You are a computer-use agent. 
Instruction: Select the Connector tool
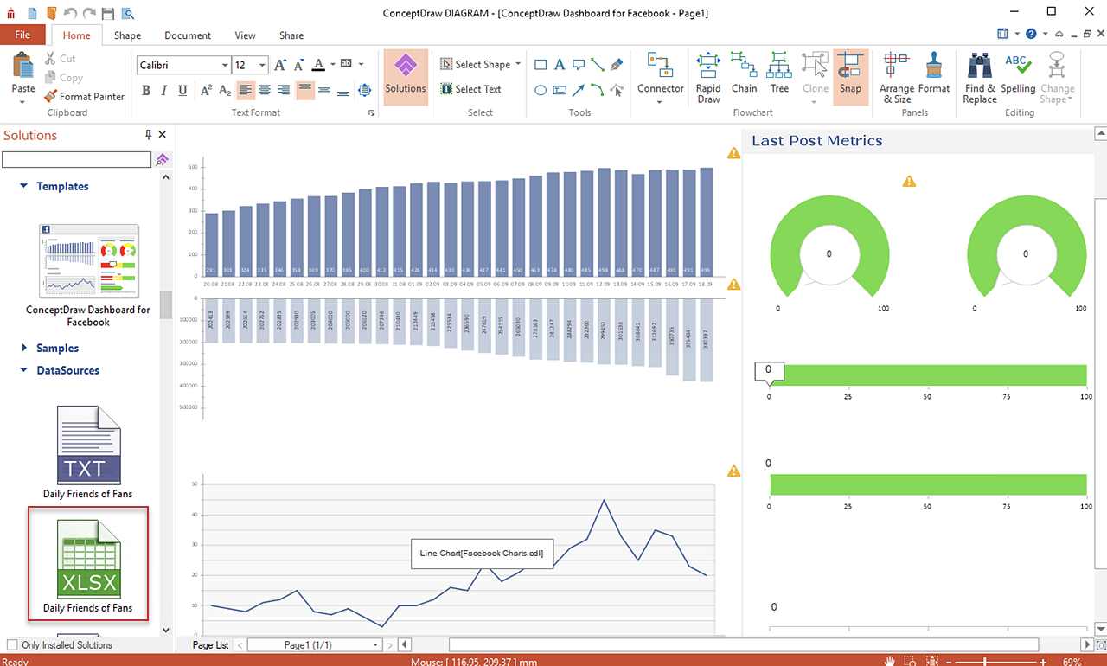point(660,75)
